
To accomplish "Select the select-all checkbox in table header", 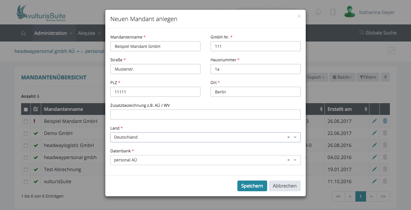I will pyautogui.click(x=26, y=110).
